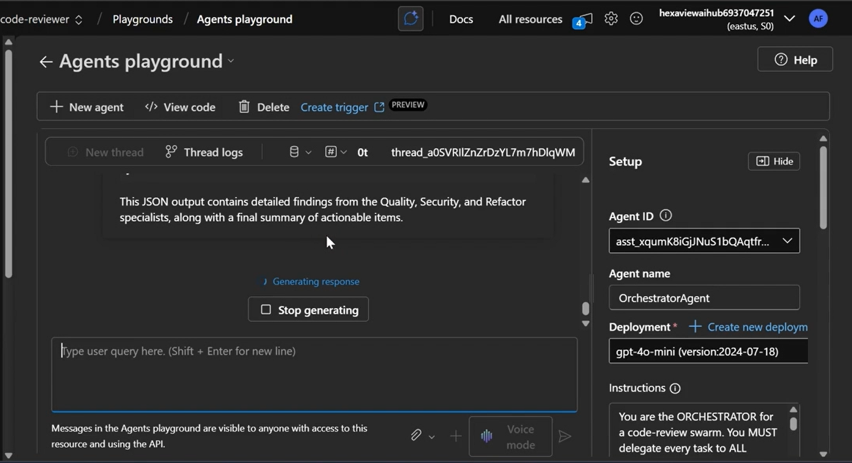The height and width of the screenshot is (463, 852).
Task: Hide the Setup panel
Action: (774, 161)
